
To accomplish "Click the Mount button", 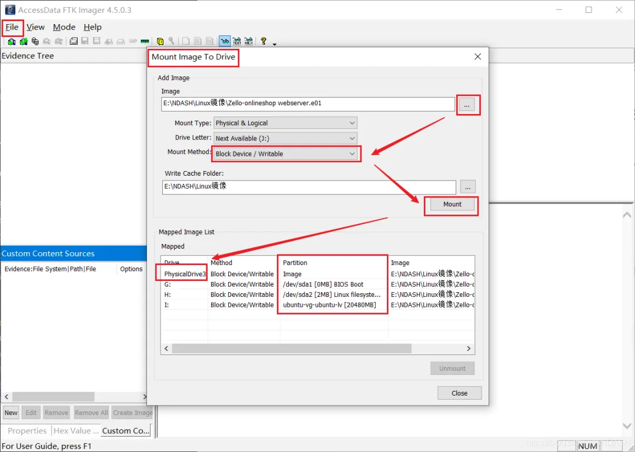I will tap(452, 204).
